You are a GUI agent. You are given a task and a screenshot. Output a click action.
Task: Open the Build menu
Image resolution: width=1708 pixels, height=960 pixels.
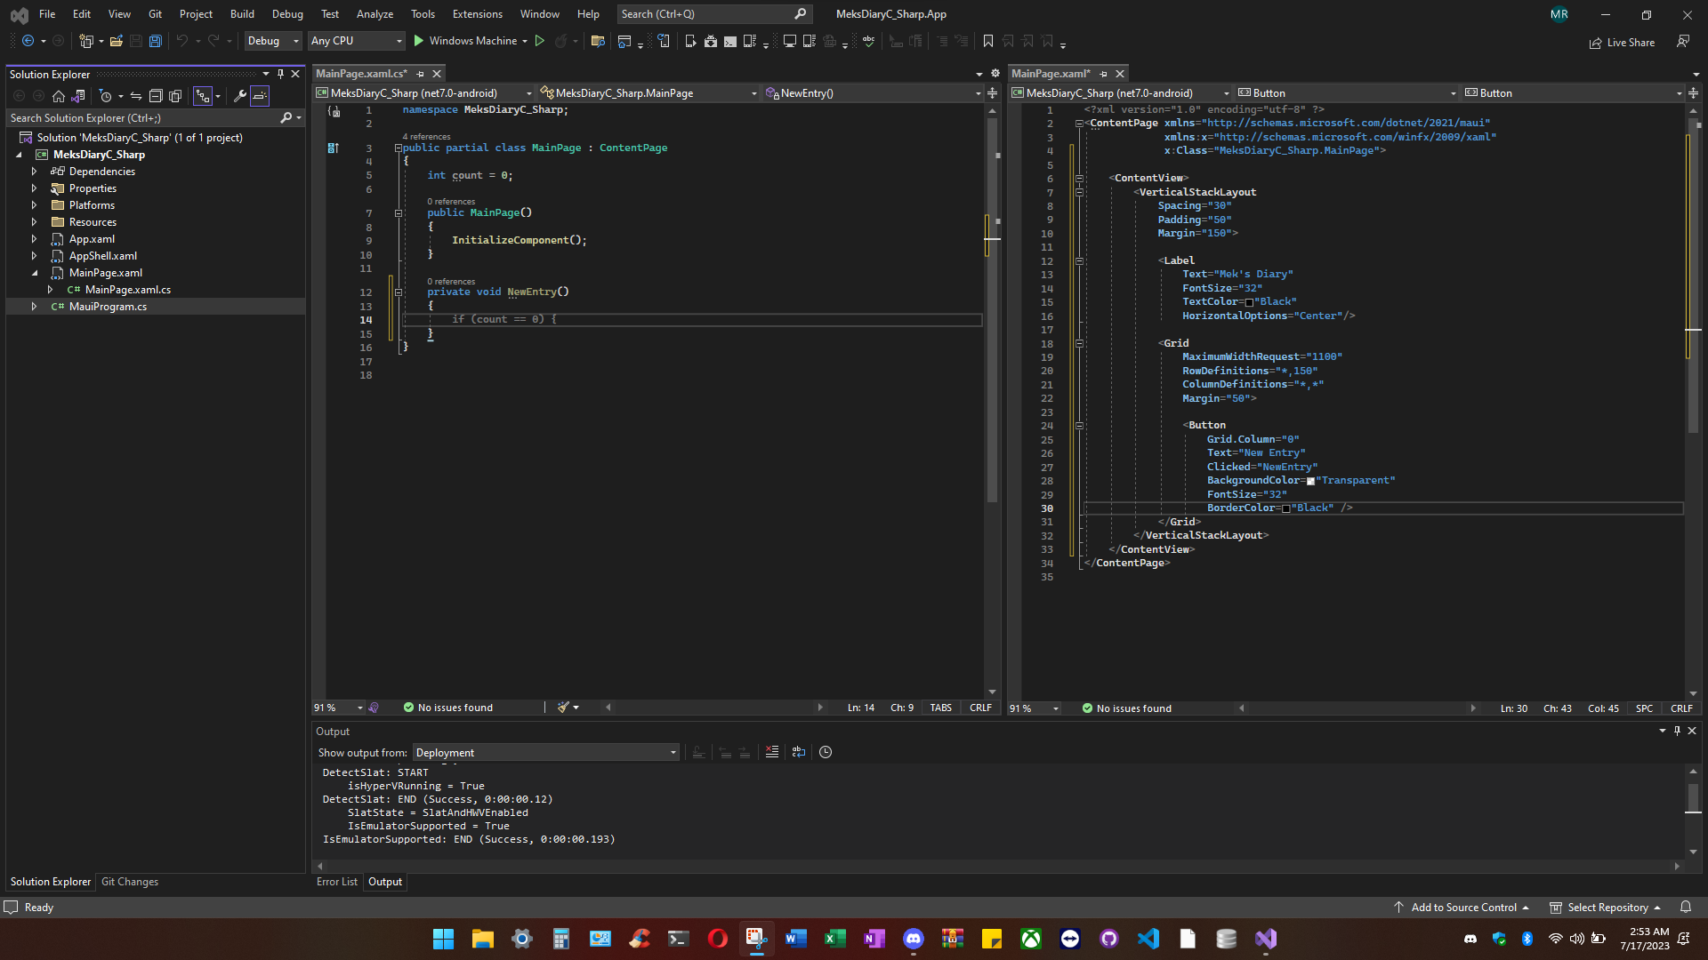click(x=242, y=14)
